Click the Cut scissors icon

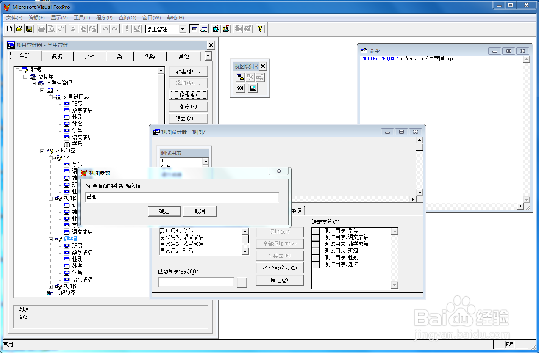73,29
